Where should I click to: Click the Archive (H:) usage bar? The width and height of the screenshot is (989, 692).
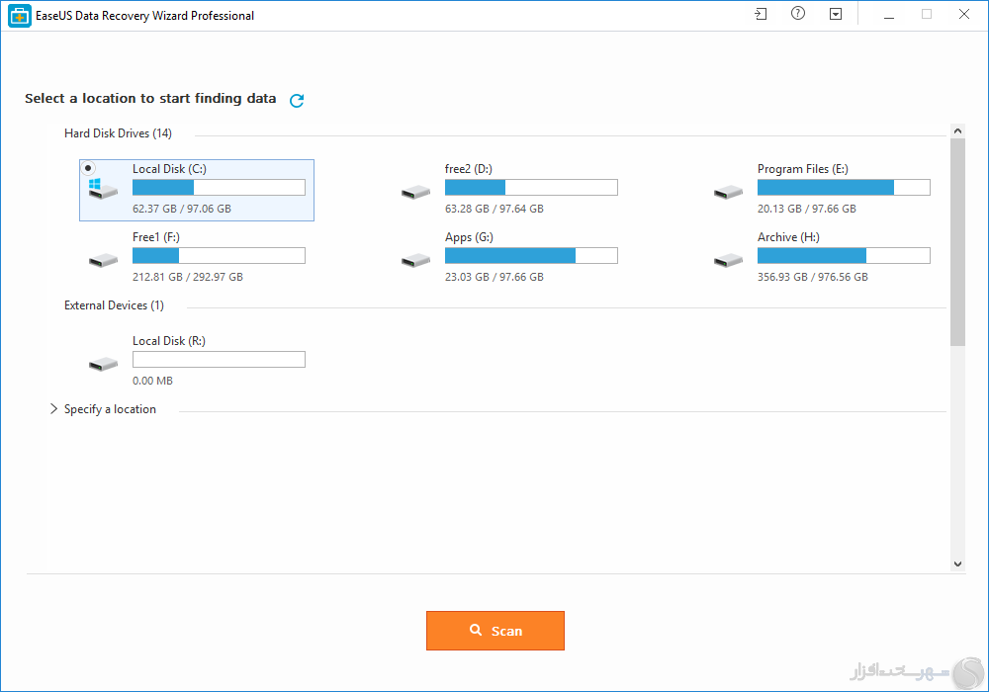pos(844,255)
